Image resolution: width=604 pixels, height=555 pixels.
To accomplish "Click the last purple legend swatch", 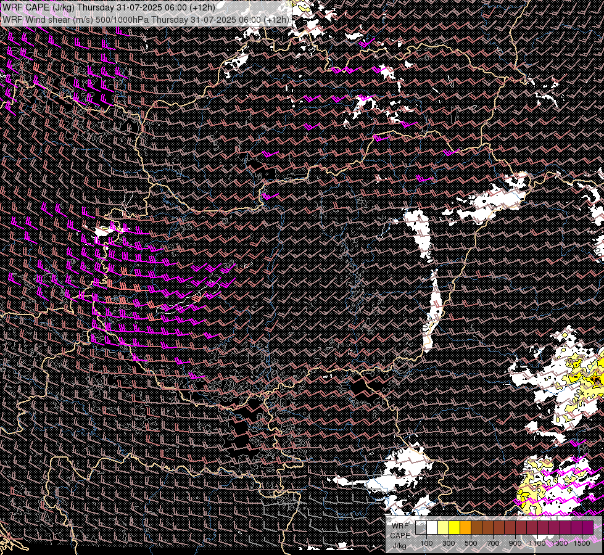I will 587,528.
